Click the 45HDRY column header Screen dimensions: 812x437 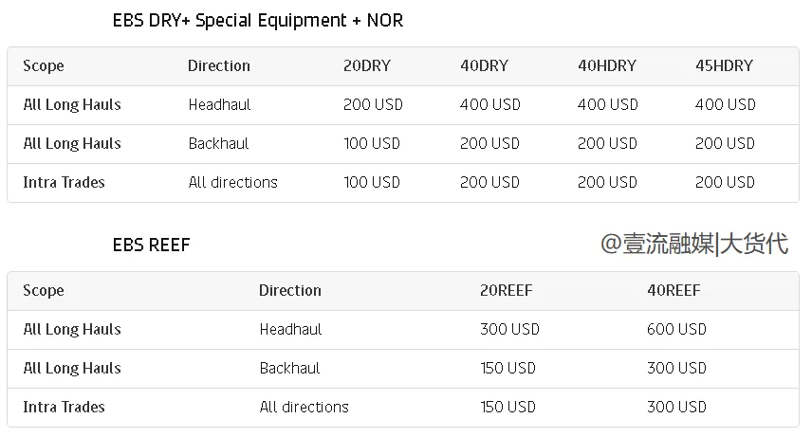click(x=724, y=66)
